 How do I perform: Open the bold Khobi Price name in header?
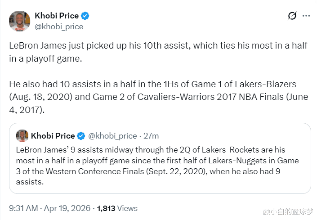coord(57,16)
